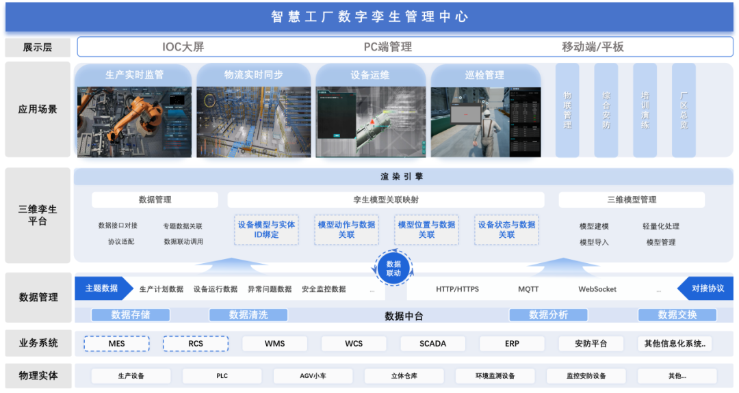Select the 移动端/平板 display option
Screen dimensions: 739x393
(593, 47)
